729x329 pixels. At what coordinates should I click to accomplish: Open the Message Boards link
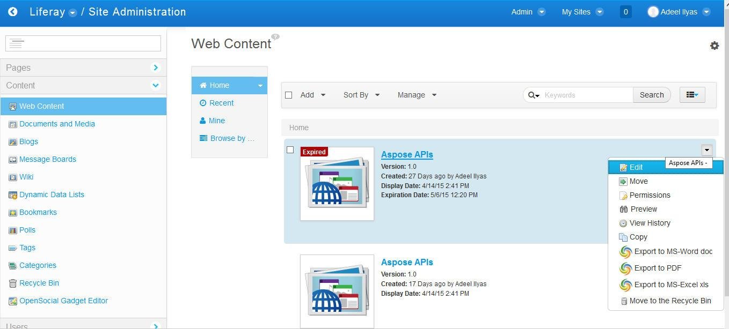pyautogui.click(x=48, y=159)
